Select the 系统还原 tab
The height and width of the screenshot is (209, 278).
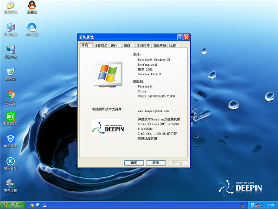point(143,46)
